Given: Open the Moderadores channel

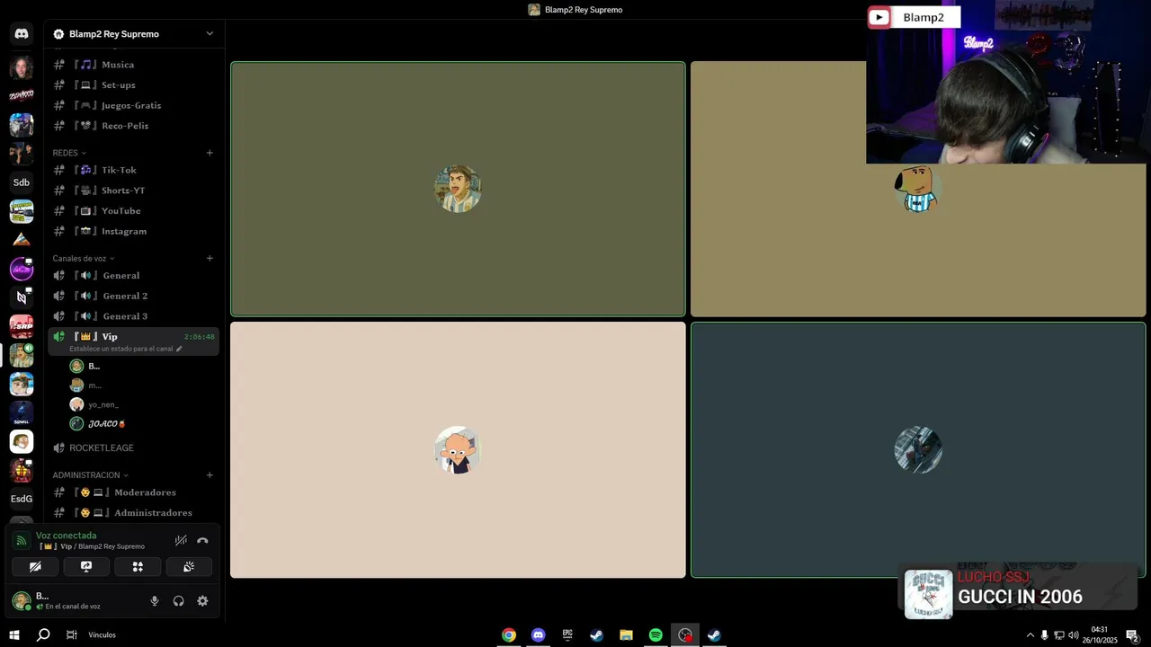Looking at the screenshot, I should 134,492.
